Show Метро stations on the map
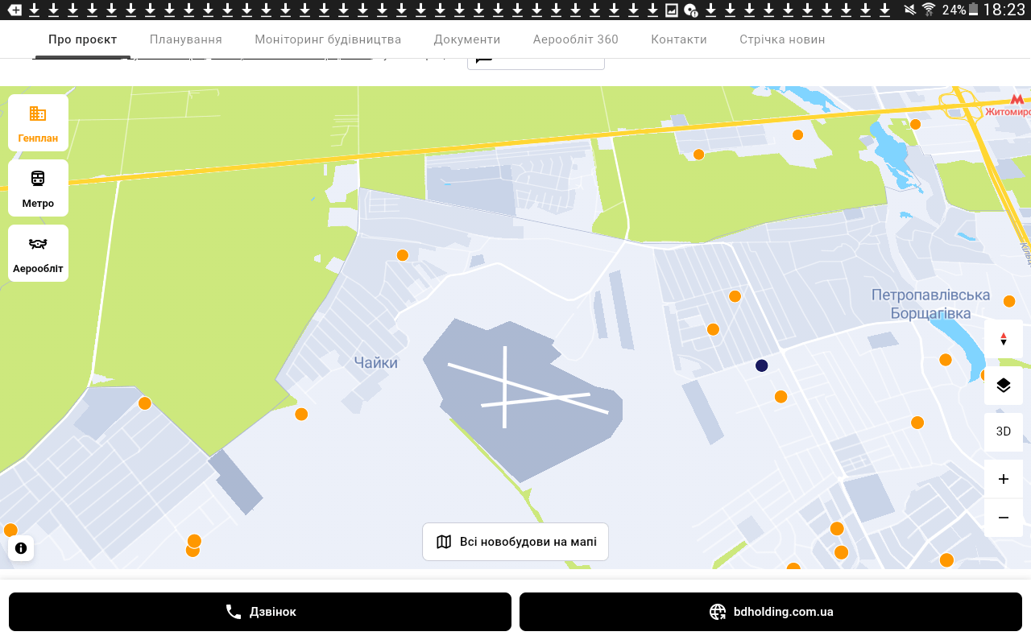Screen dimensions: 1031x644 pyautogui.click(x=38, y=188)
